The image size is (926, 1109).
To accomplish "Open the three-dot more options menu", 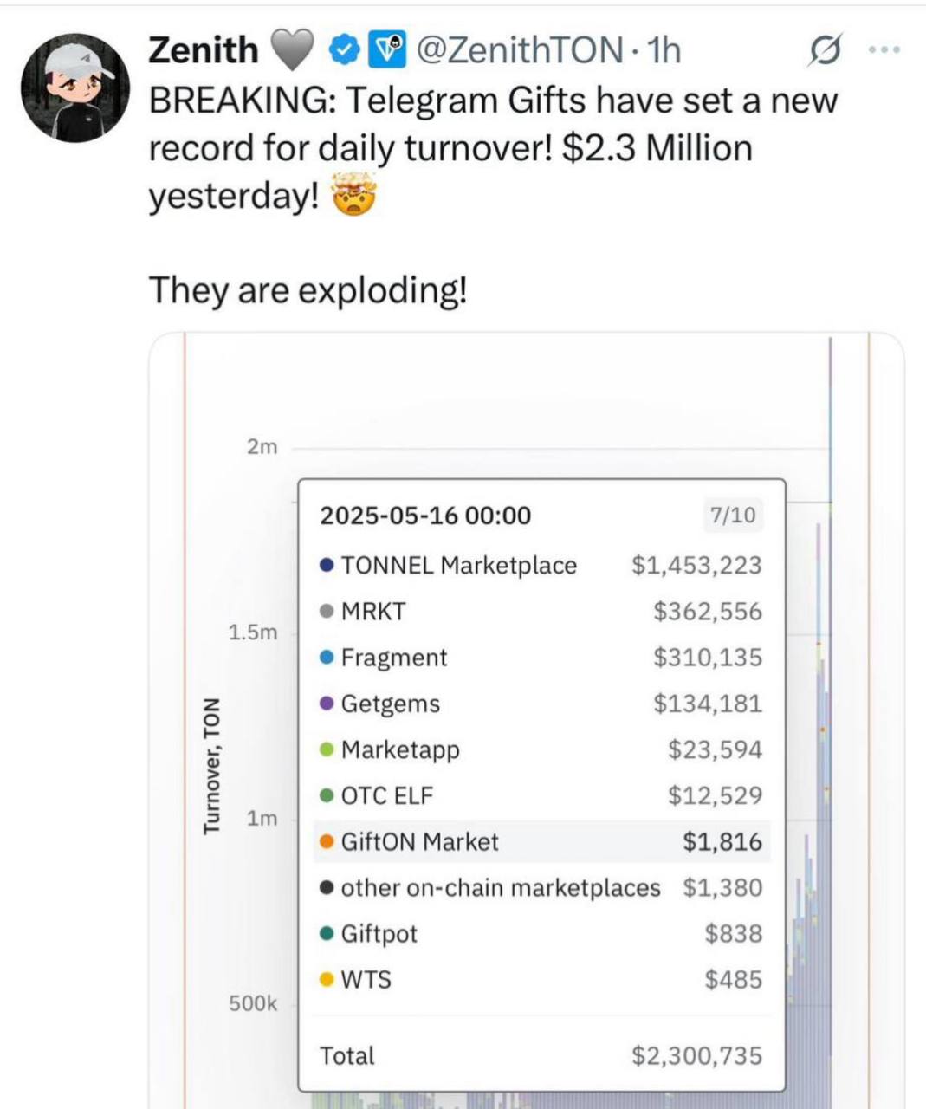I will tap(884, 50).
